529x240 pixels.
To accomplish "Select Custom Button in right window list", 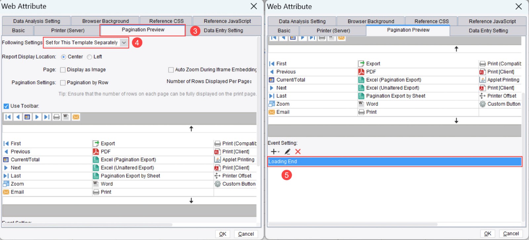I will [x=500, y=104].
